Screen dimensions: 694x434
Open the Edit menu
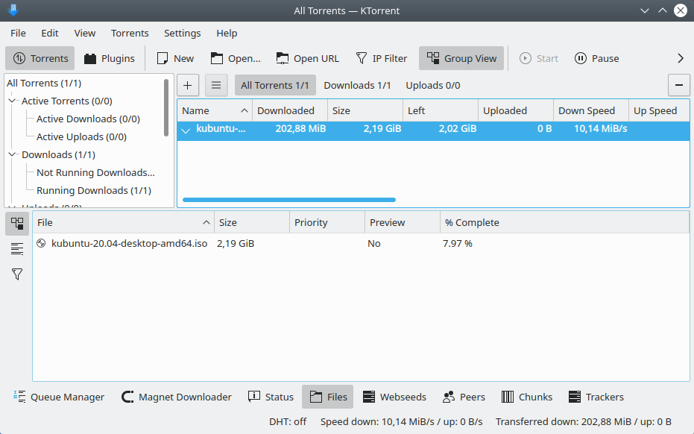[x=49, y=34]
